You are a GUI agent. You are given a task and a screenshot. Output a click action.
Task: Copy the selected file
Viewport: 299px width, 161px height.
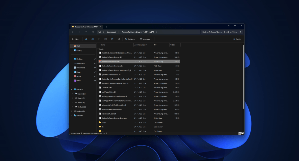pyautogui.click(x=93, y=39)
